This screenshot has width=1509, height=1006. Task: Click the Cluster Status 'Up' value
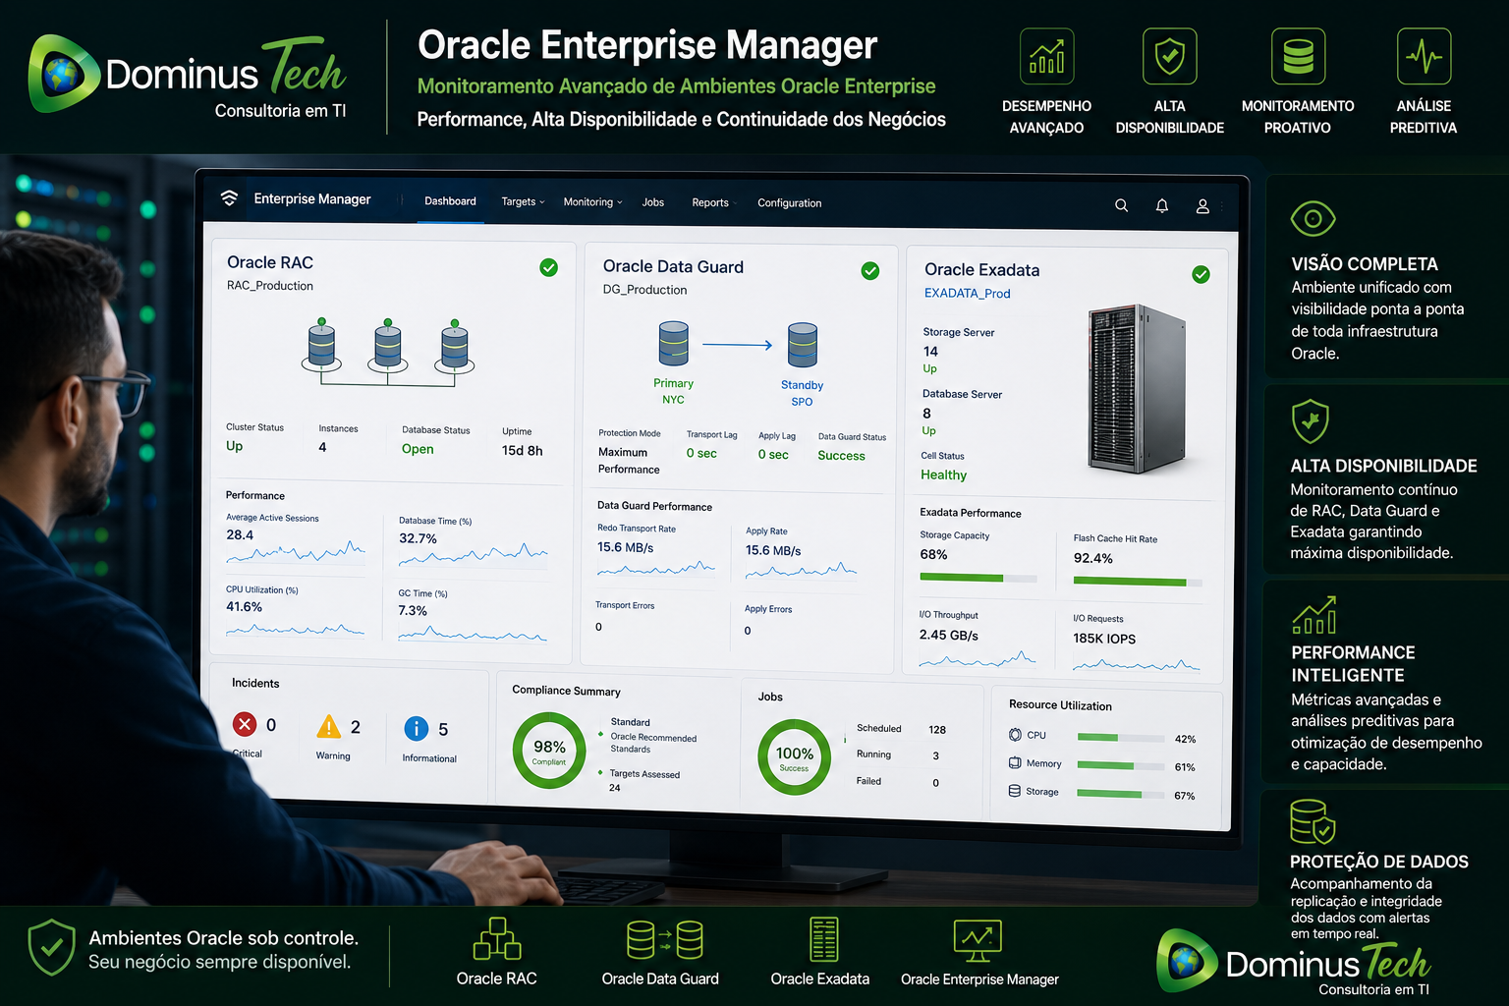tap(234, 446)
